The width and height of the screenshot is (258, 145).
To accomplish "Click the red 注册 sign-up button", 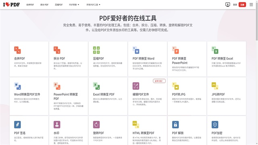I will point(242,4).
